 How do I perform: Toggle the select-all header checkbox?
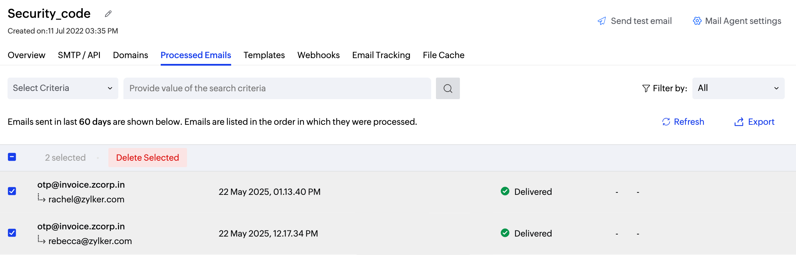[12, 157]
